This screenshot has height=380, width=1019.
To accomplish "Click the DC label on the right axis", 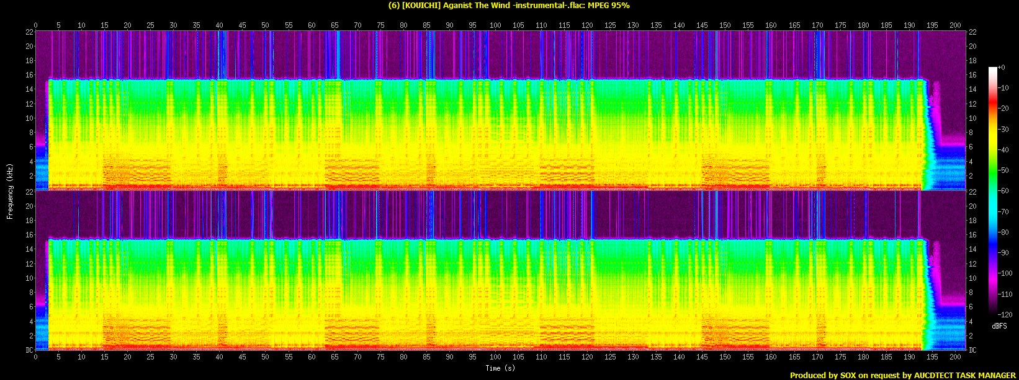I will click(972, 350).
